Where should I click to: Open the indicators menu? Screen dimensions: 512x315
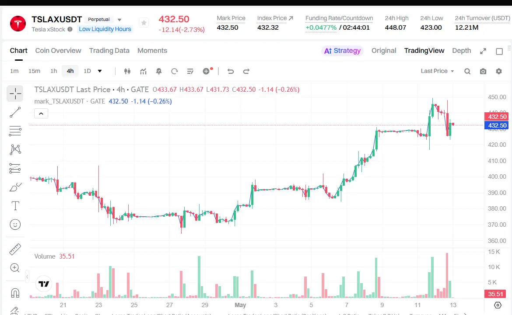click(x=143, y=71)
